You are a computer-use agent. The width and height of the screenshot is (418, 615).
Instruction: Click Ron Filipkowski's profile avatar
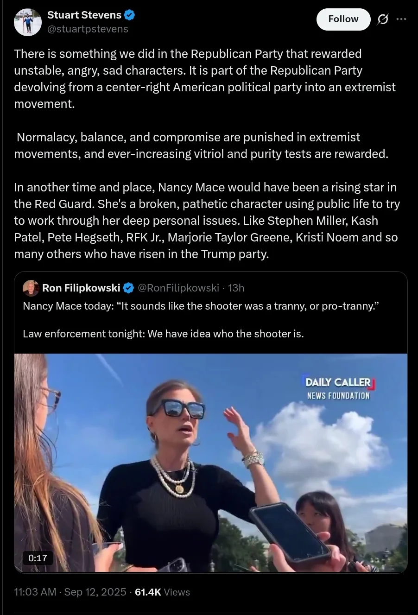point(31,288)
